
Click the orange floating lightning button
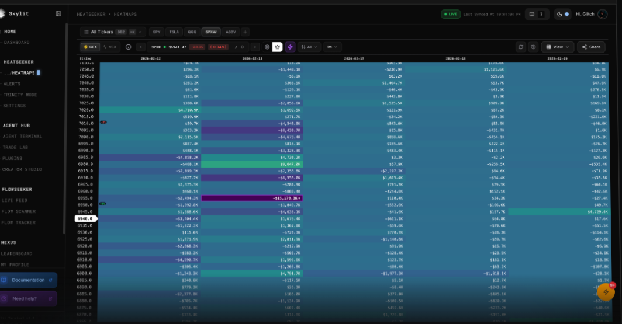point(606,291)
